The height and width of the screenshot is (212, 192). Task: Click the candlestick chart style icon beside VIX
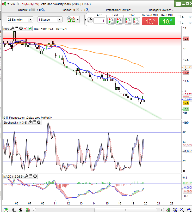pos(4,4)
